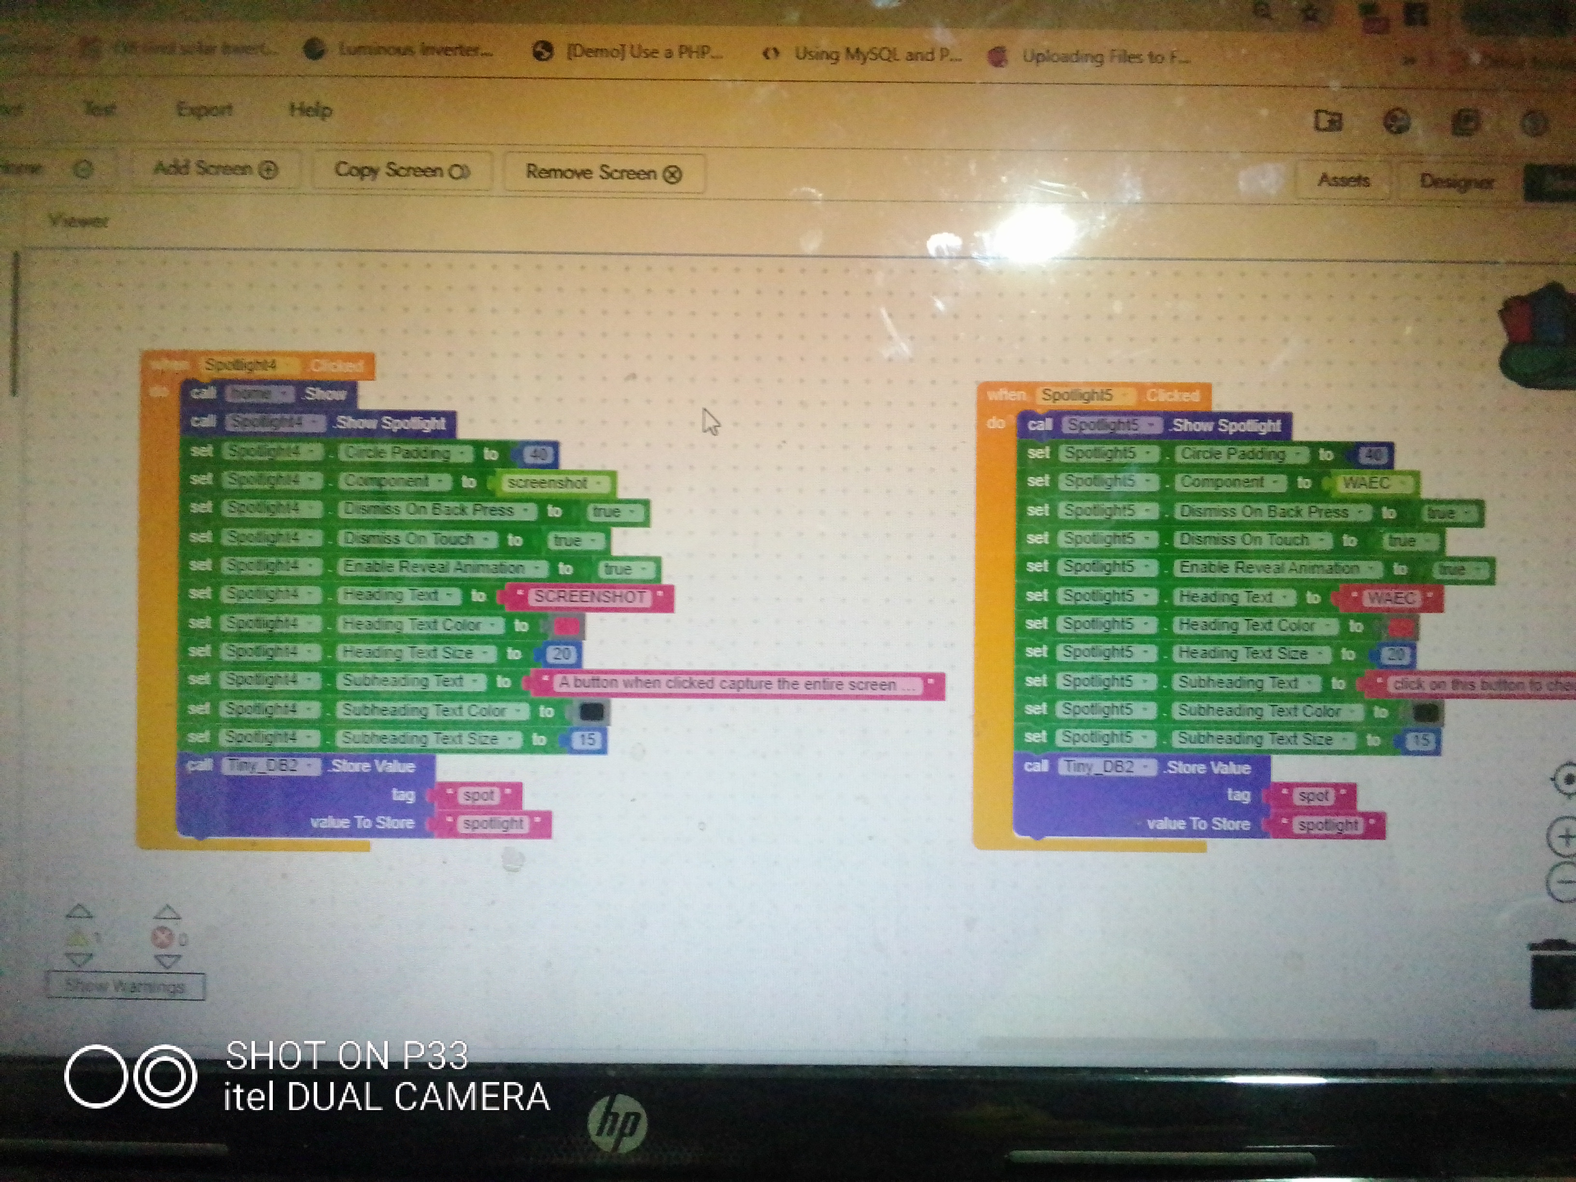Go to previous error arrow

click(x=168, y=911)
